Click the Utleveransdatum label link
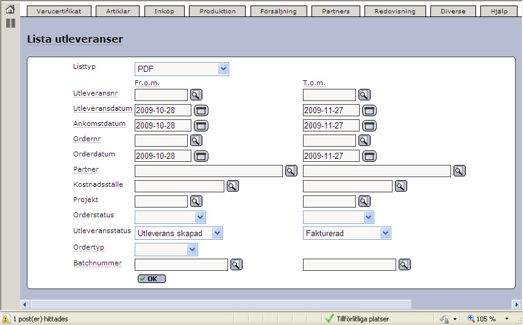 tap(102, 108)
